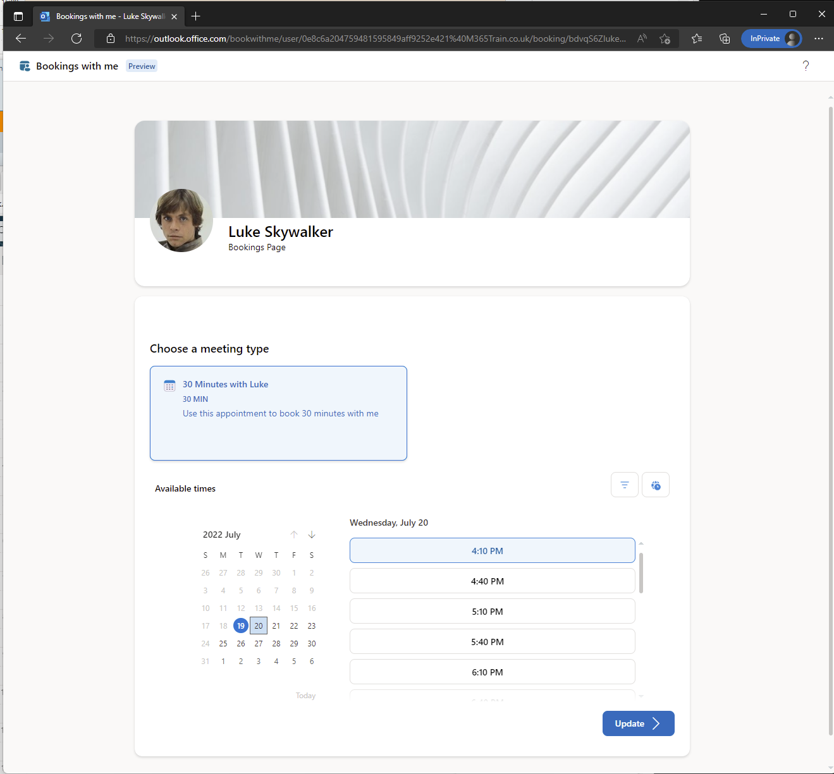Click the Read aloud icon in address bar

[642, 39]
